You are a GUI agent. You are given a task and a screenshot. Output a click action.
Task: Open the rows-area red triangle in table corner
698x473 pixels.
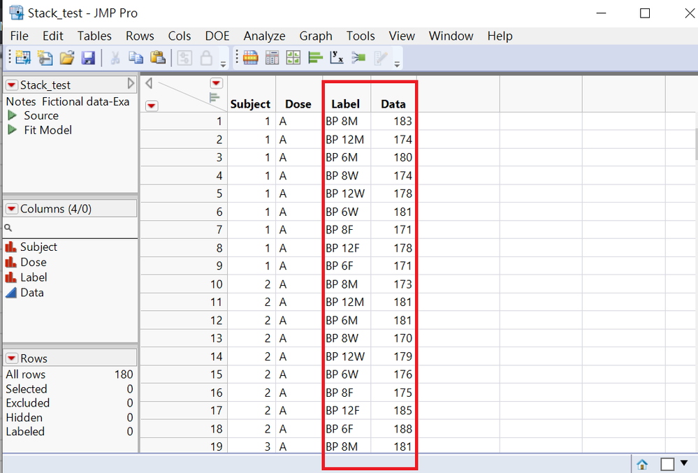[x=152, y=105]
